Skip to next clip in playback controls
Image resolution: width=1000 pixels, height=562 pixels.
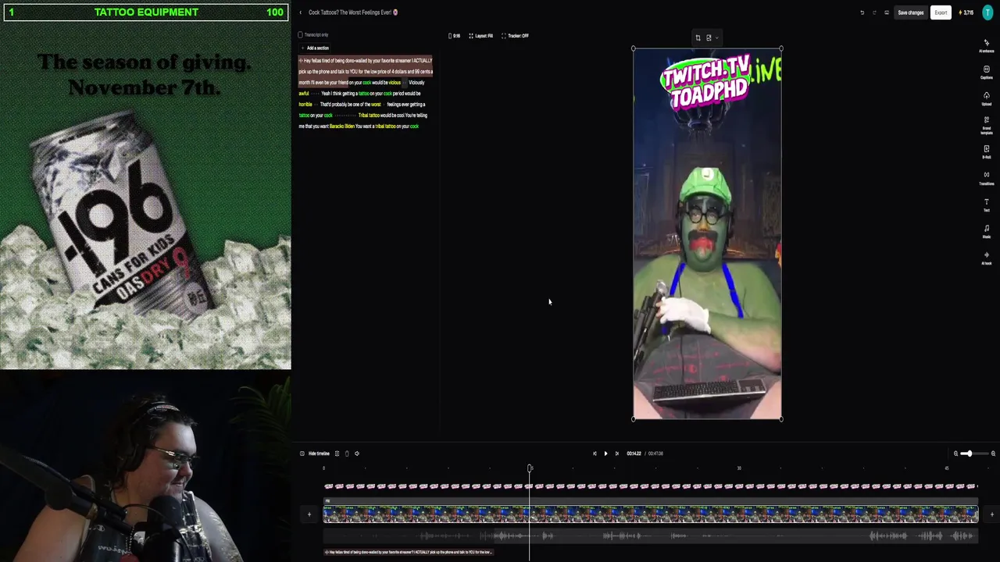(616, 454)
